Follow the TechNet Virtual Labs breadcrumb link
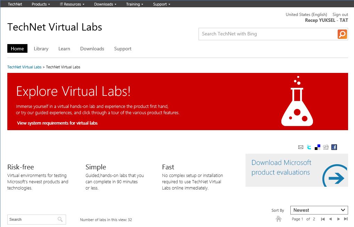354x227 pixels. tap(24, 67)
